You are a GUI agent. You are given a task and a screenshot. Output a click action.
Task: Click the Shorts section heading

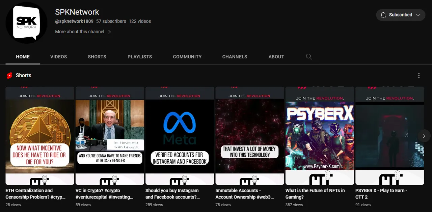pos(24,76)
